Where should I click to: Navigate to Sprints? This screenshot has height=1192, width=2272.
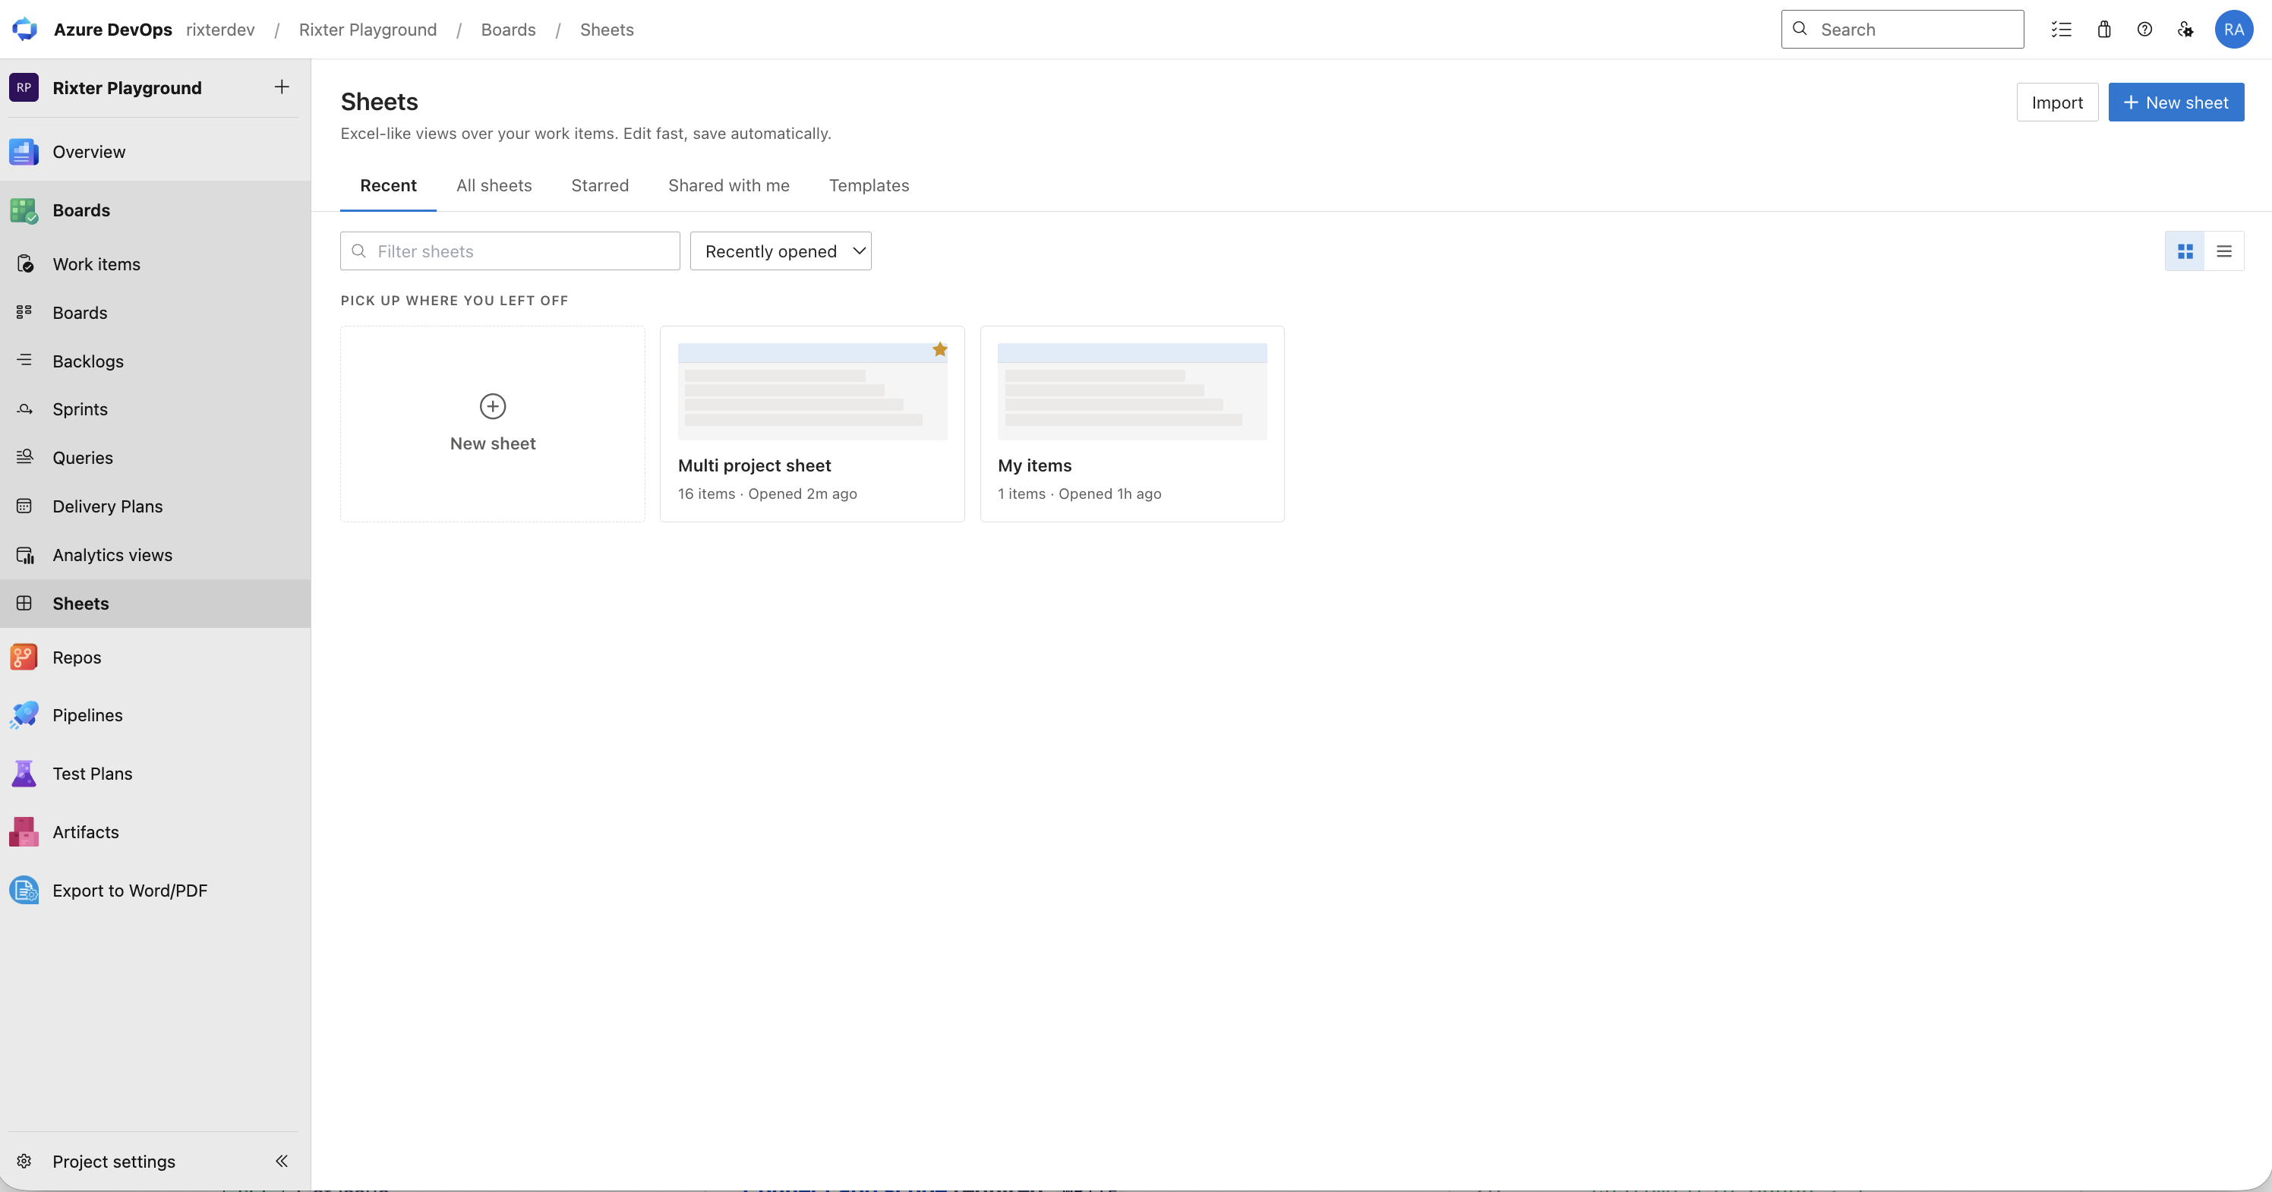tap(155, 409)
